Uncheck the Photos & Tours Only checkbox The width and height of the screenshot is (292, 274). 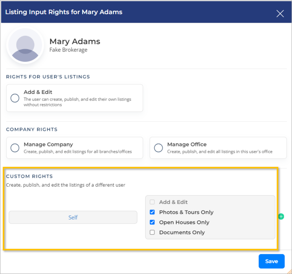152,212
